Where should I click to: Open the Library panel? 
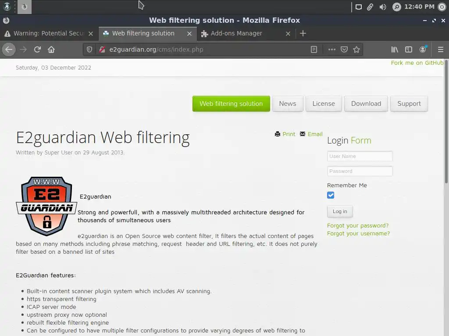point(395,49)
